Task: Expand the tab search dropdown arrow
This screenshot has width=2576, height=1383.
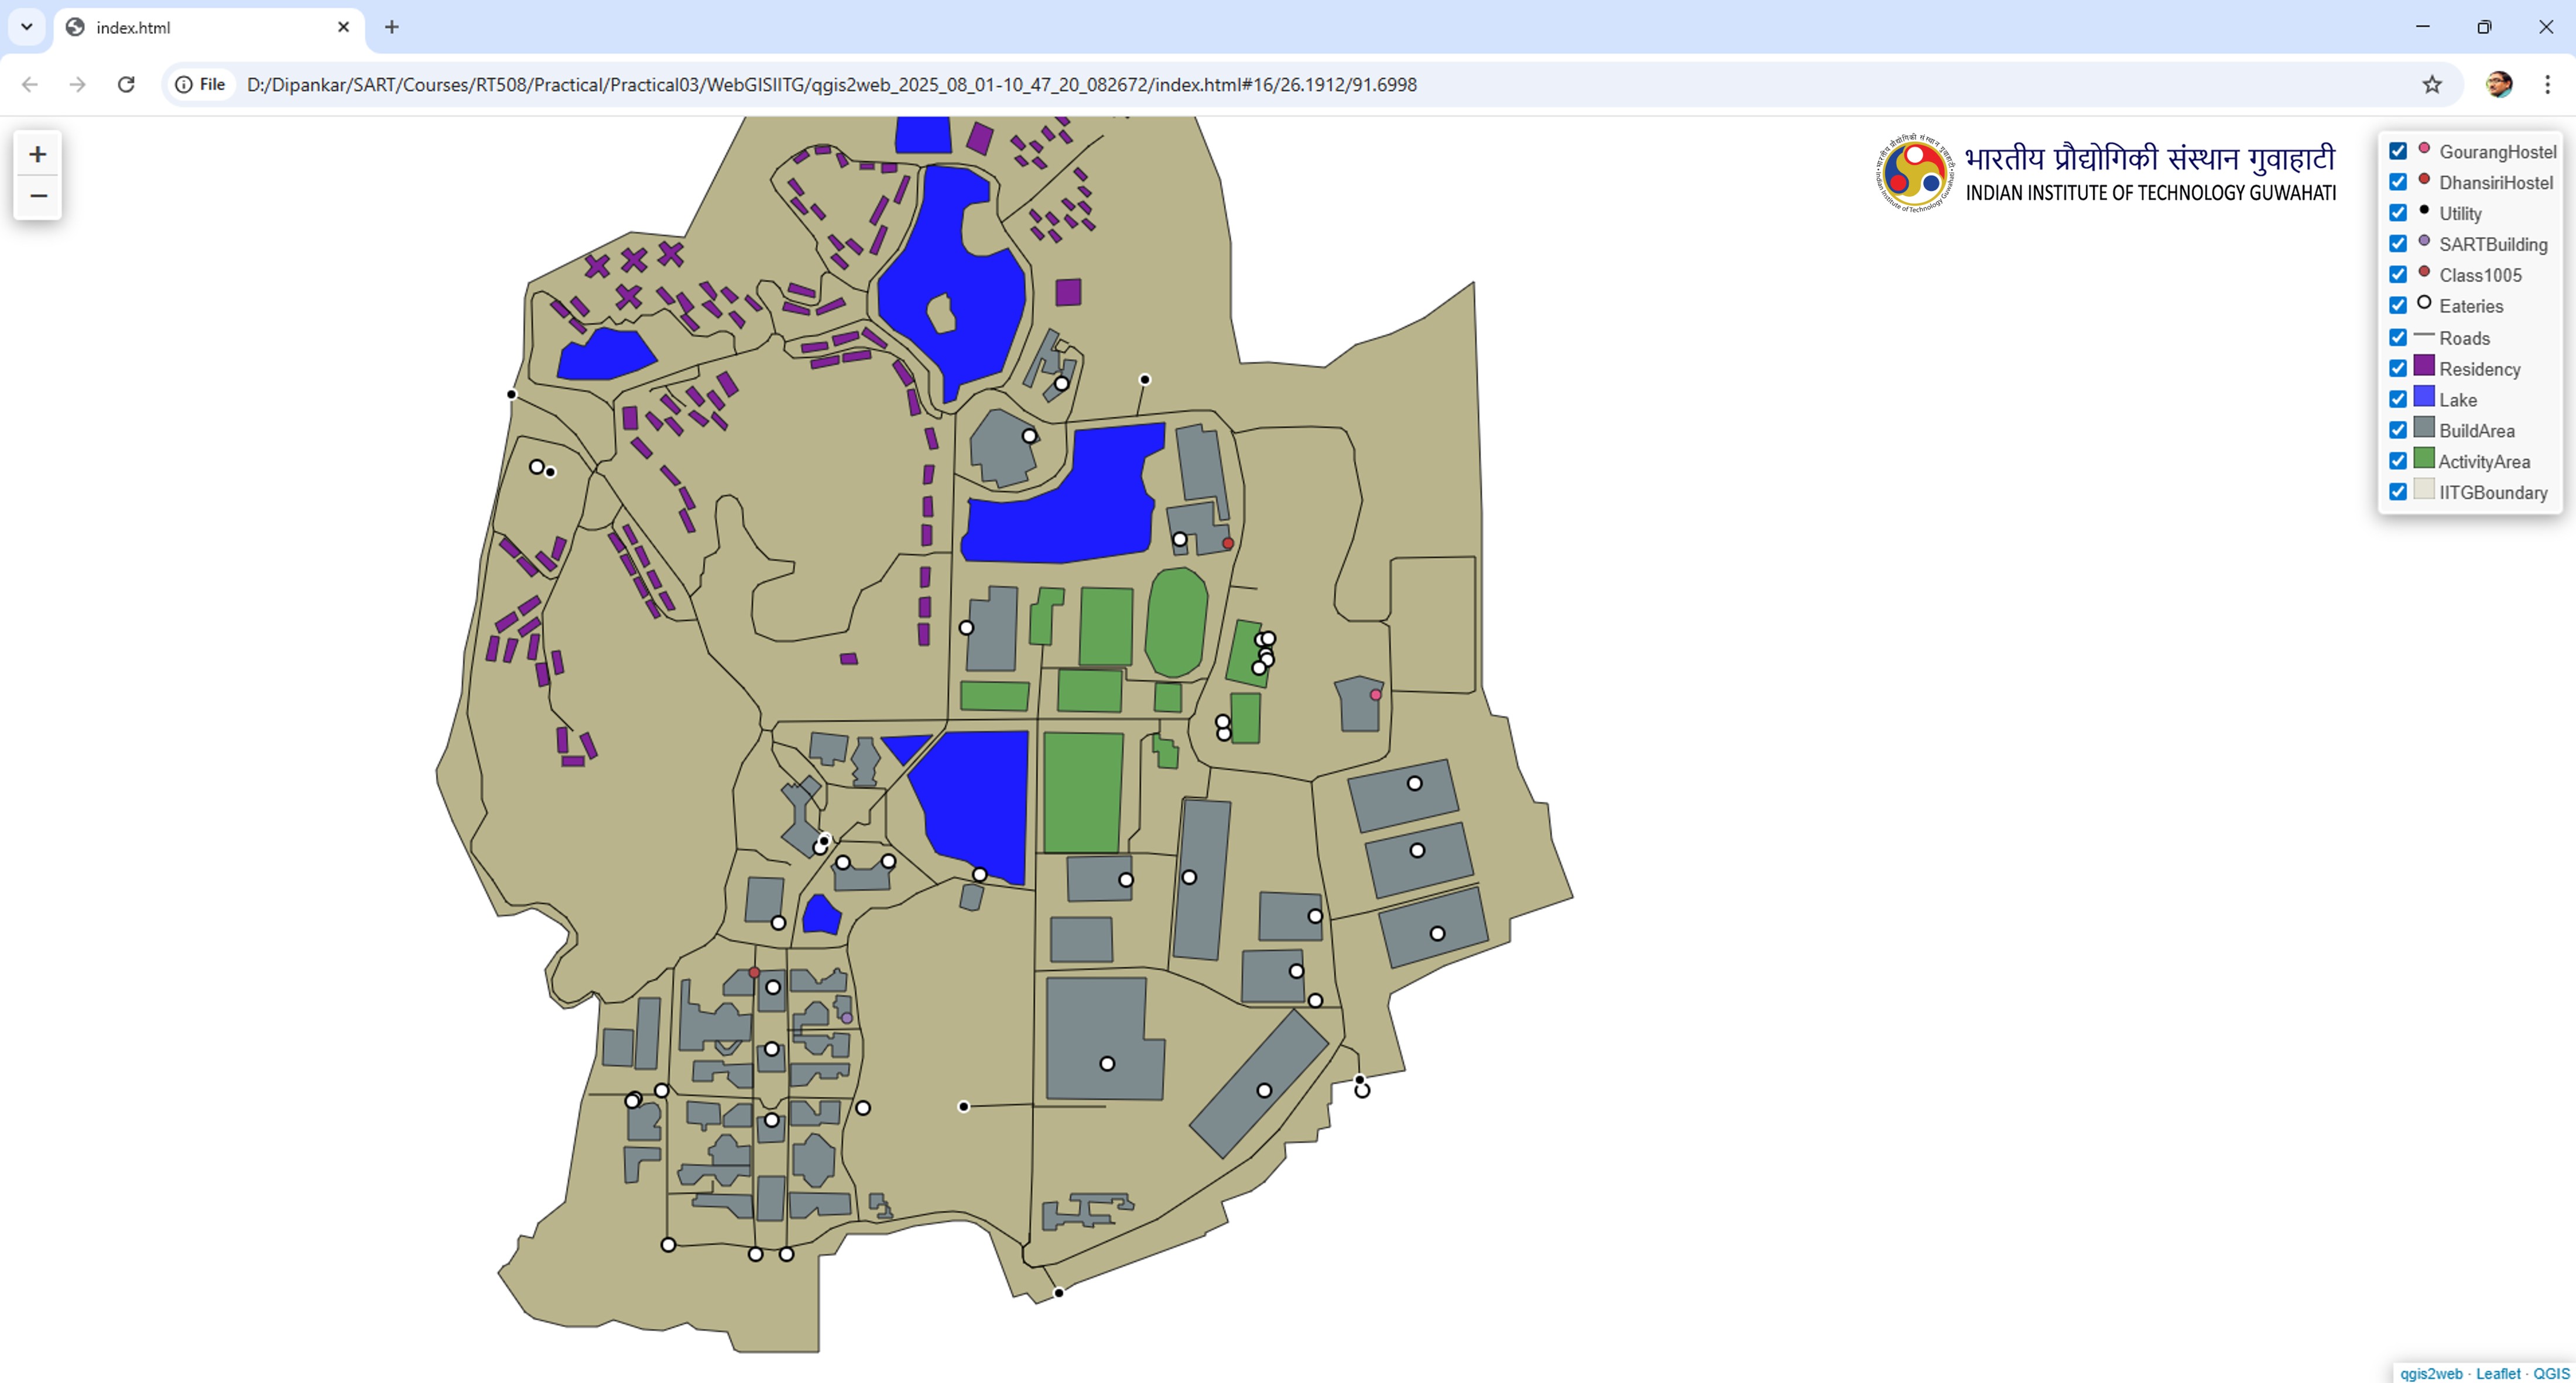Action: 27,27
